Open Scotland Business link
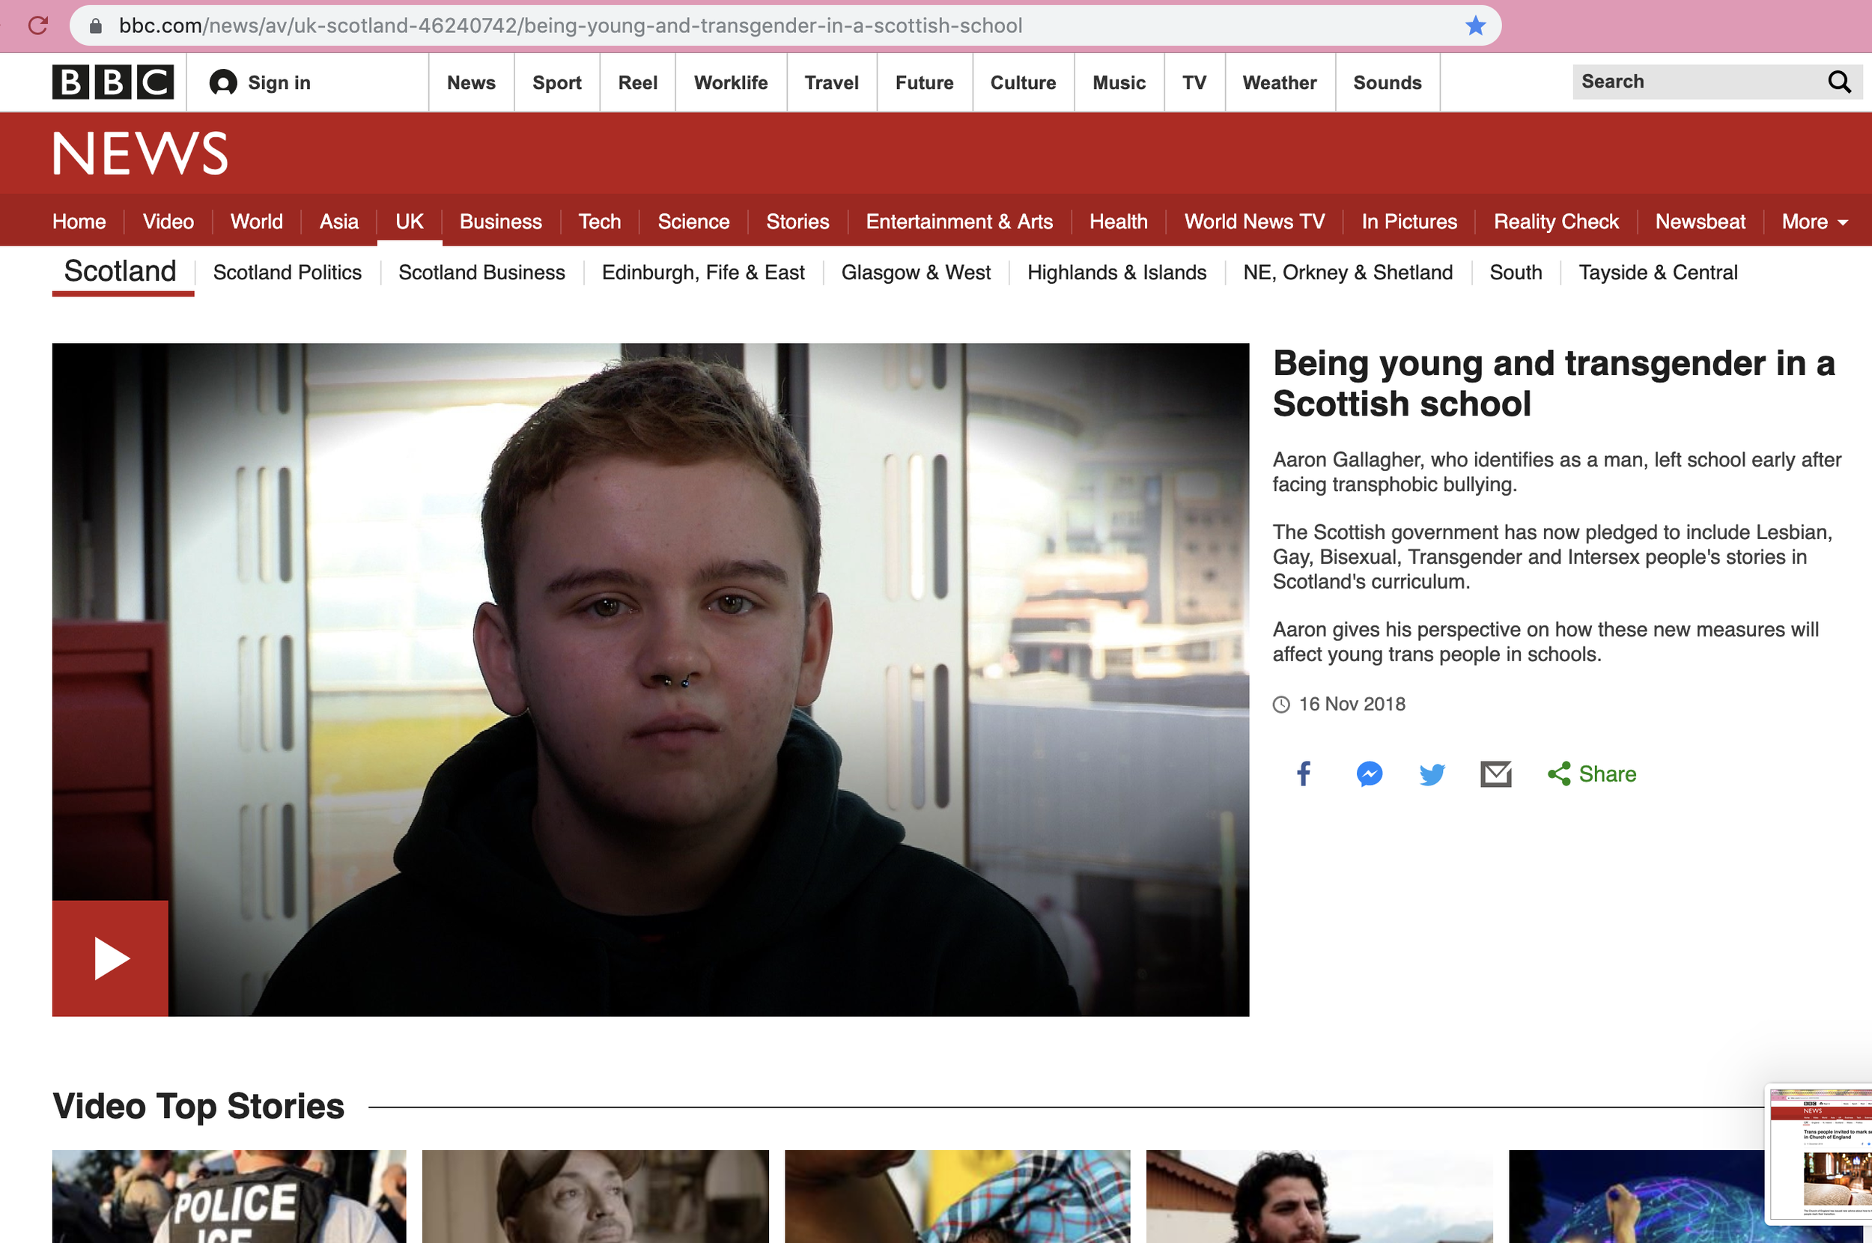The height and width of the screenshot is (1243, 1872). (482, 273)
